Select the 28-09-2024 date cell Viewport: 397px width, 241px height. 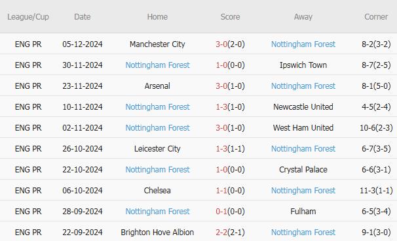83,212
